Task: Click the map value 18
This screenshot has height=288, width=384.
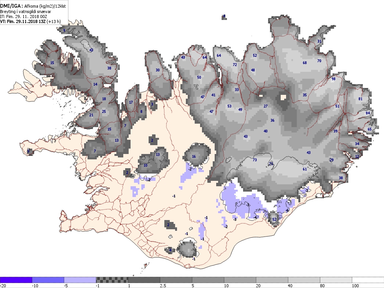Action: tap(104, 99)
